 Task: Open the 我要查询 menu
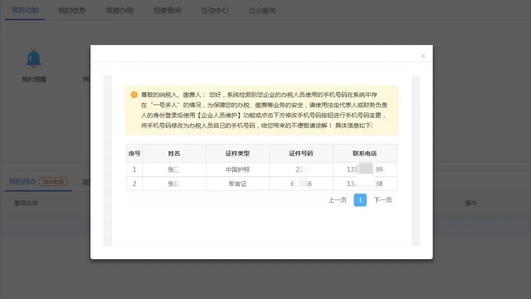[x=167, y=10]
